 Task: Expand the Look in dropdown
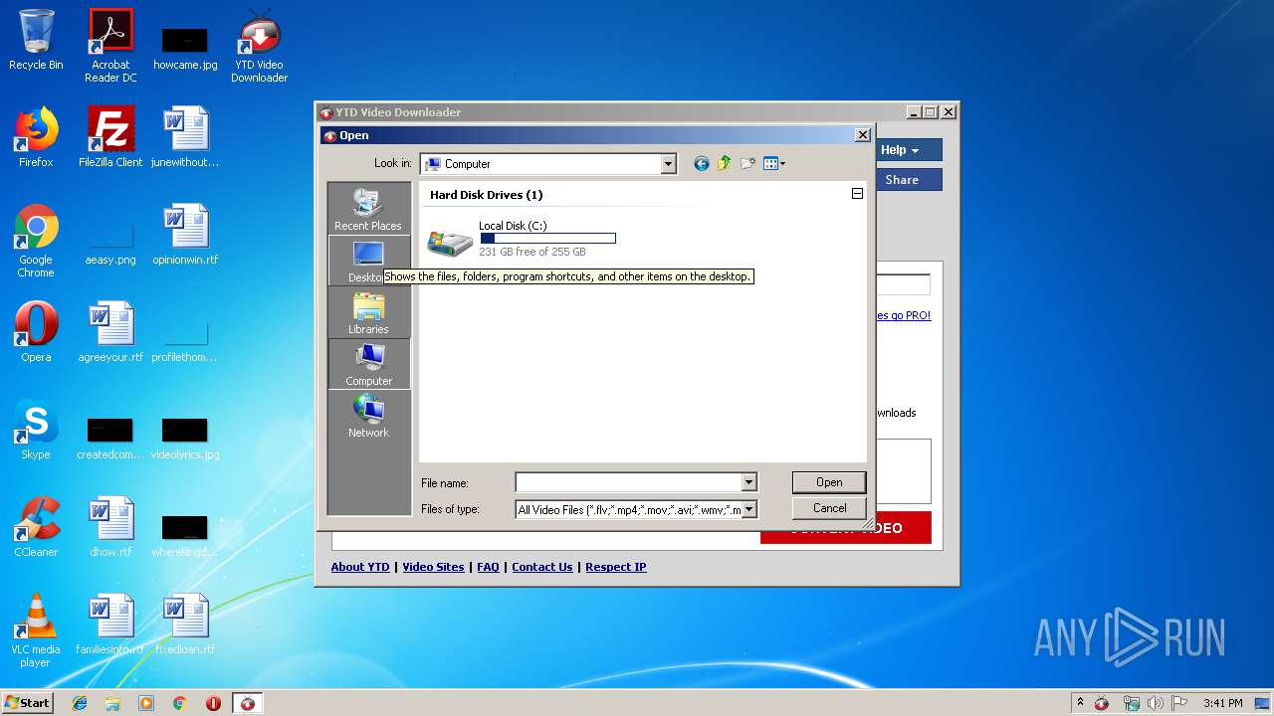[669, 164]
